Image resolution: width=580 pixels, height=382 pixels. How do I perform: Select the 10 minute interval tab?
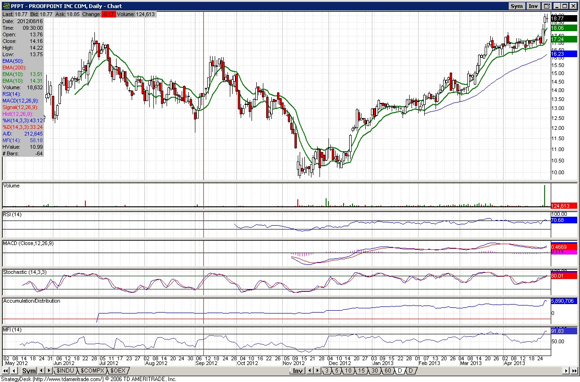[x=348, y=371]
